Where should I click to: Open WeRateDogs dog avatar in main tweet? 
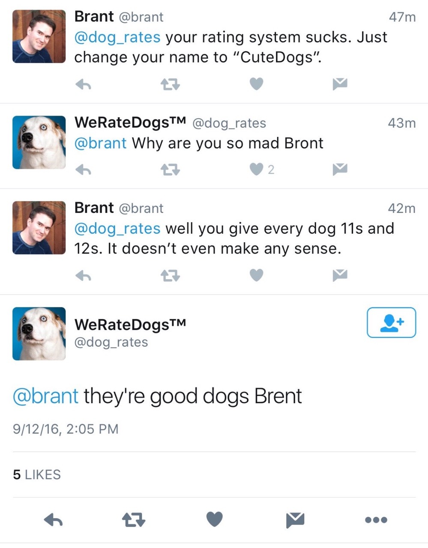[39, 334]
